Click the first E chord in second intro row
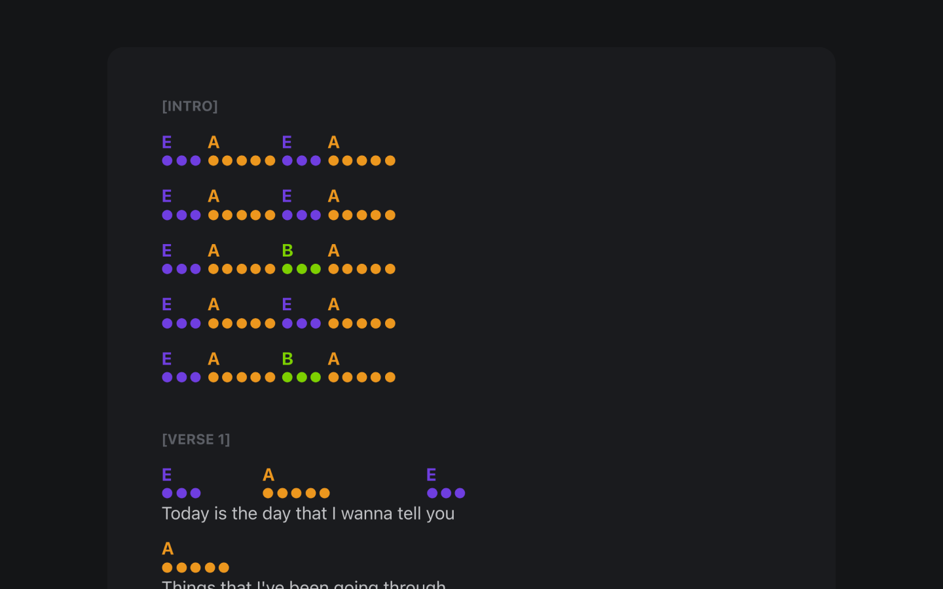Image resolution: width=943 pixels, height=589 pixels. pyautogui.click(x=167, y=196)
